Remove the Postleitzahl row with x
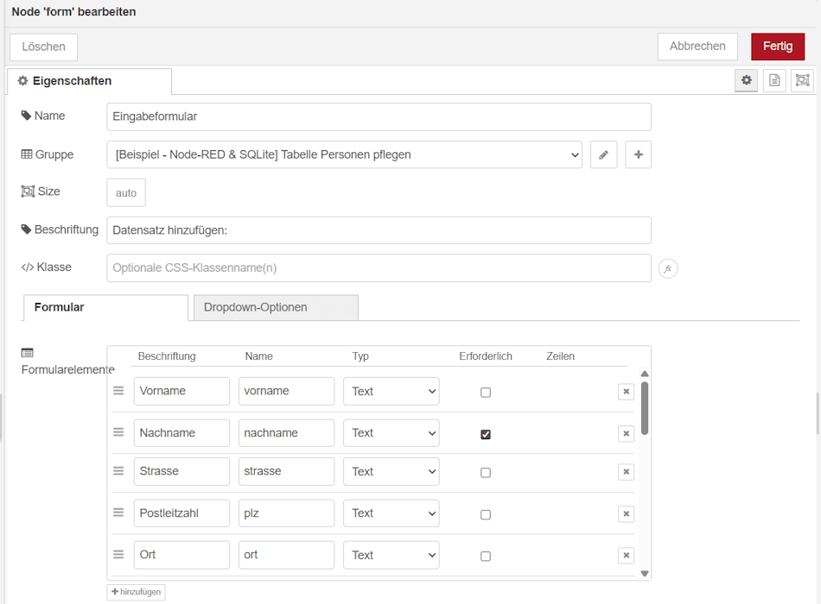Viewport: 821px width, 604px height. tap(626, 514)
